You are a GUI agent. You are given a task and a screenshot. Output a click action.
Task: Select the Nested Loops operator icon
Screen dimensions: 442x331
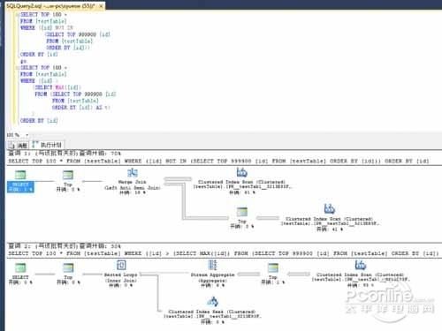pyautogui.click(x=121, y=265)
